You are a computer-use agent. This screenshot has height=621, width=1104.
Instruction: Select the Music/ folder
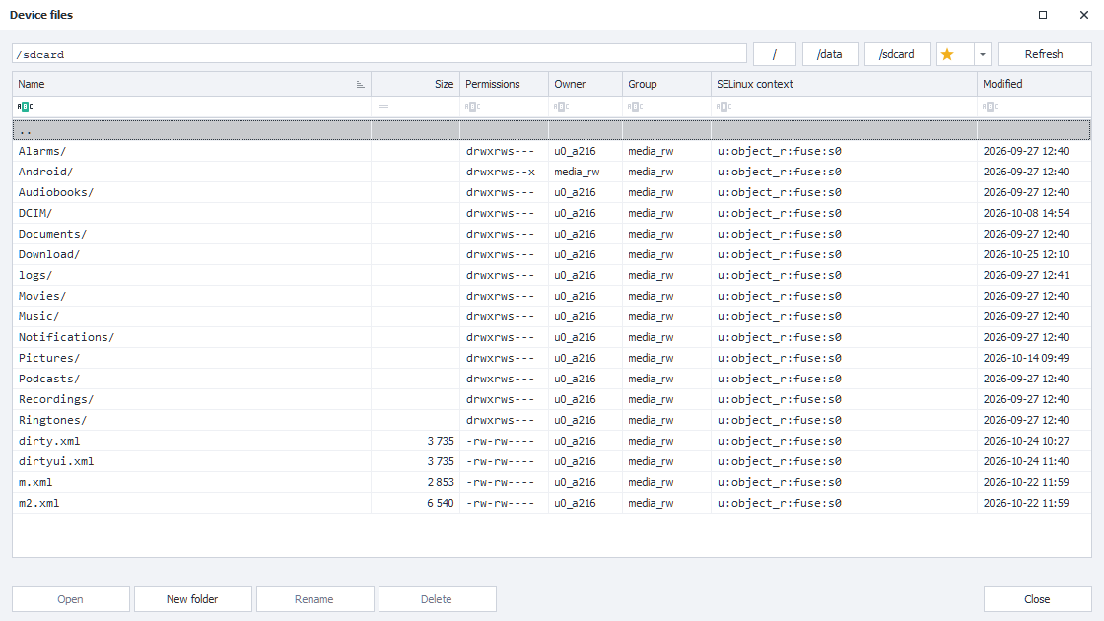click(x=551, y=316)
